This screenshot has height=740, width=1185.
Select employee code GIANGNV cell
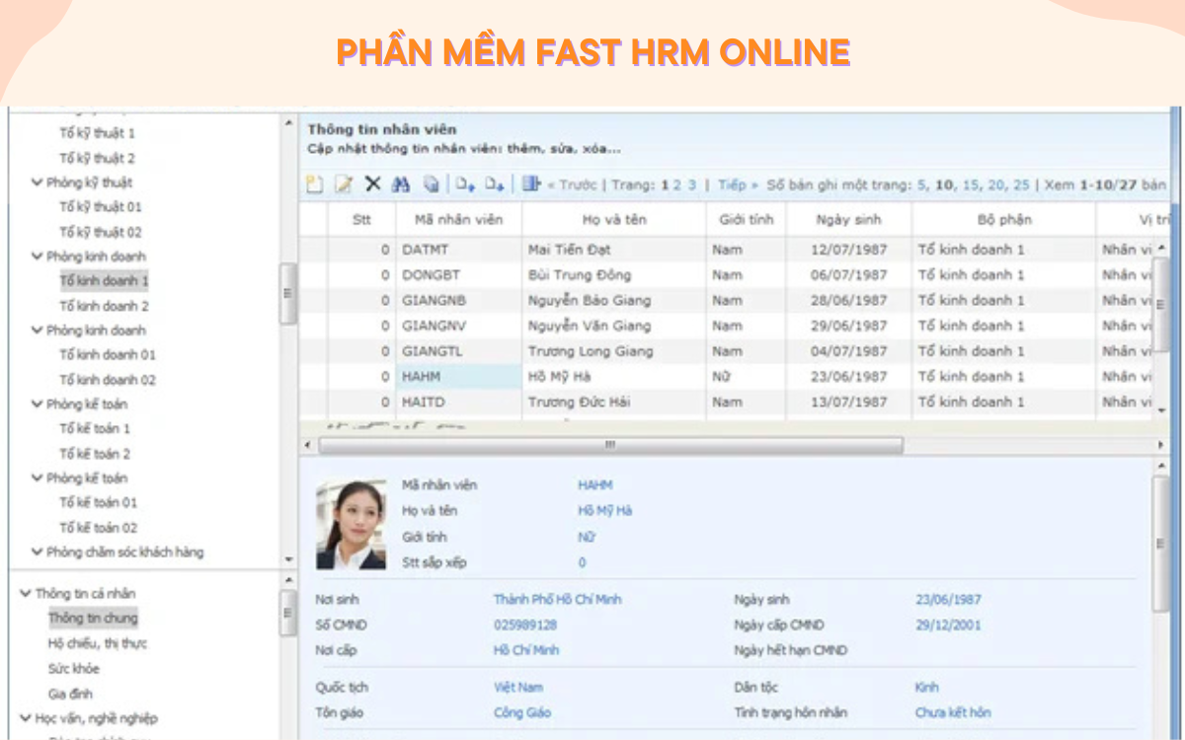pos(459,326)
